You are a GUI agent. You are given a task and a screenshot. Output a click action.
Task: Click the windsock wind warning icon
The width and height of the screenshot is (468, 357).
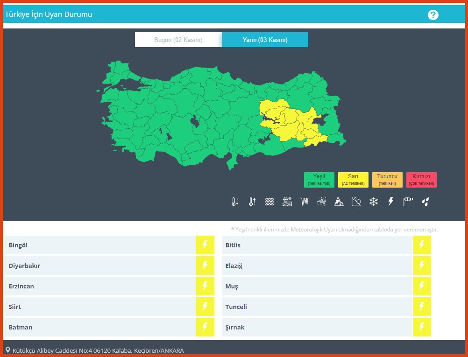point(408,202)
